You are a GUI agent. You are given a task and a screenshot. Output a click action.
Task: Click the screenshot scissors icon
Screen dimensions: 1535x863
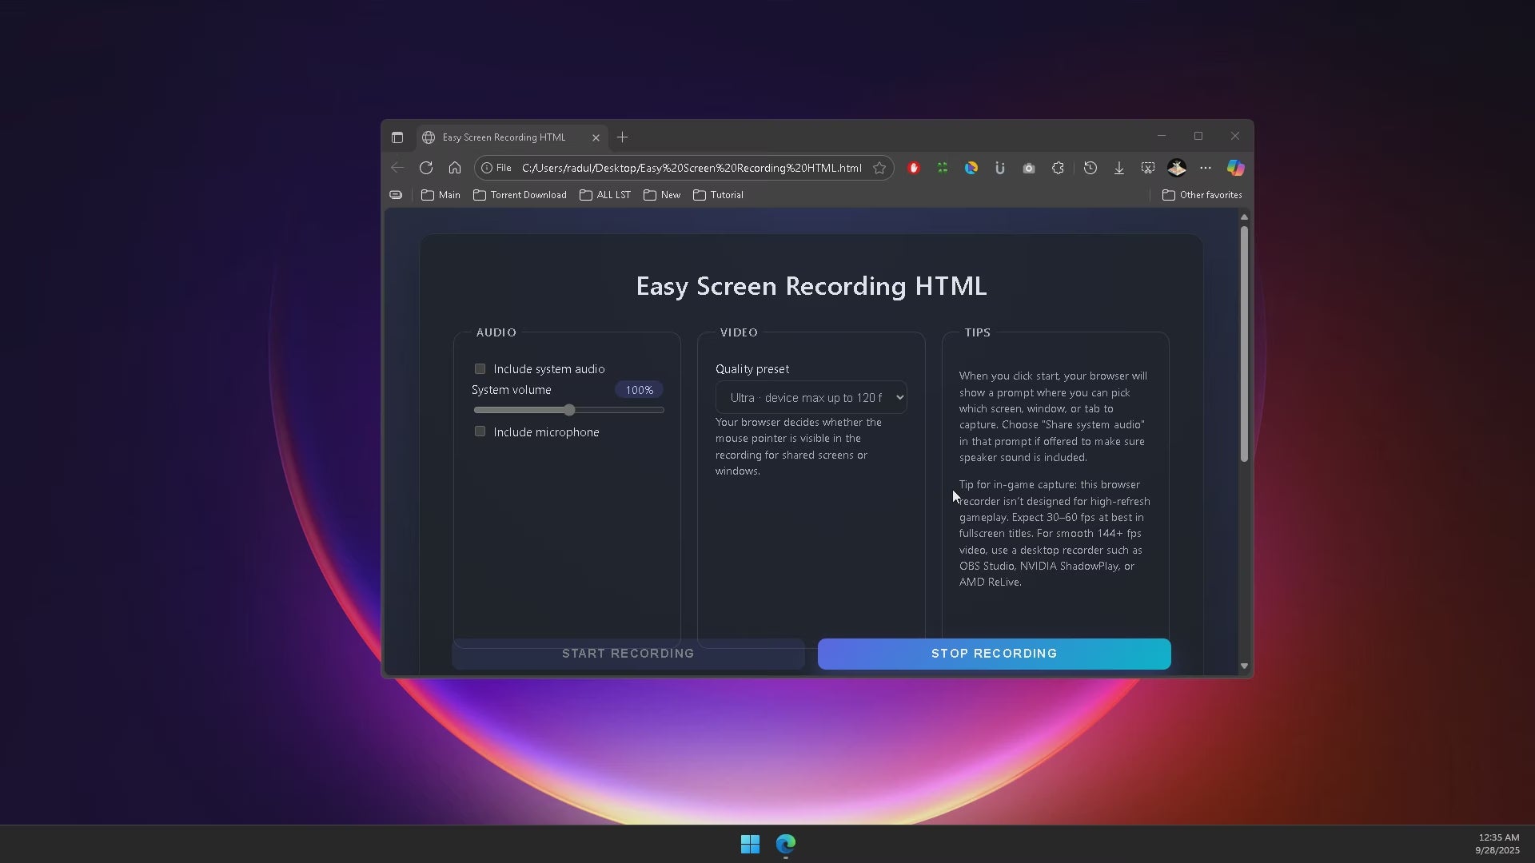point(1148,168)
